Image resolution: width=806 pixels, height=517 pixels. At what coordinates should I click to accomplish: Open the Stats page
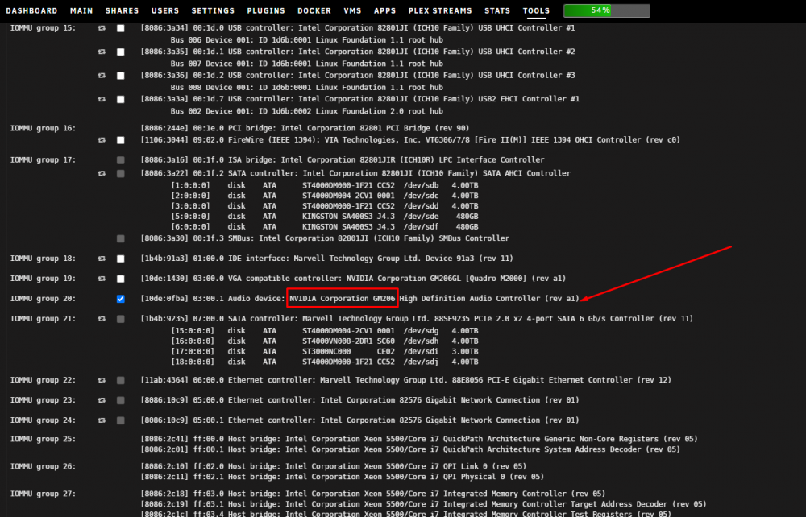[497, 10]
